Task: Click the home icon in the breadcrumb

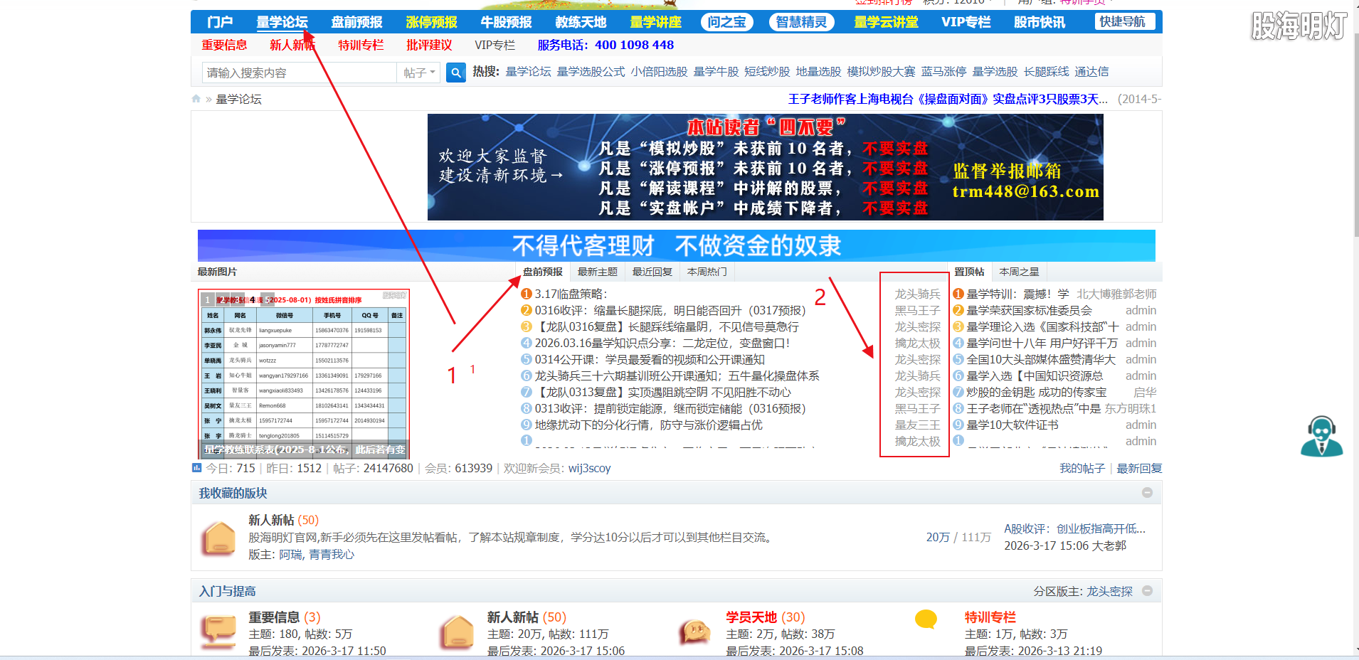Action: [x=196, y=99]
